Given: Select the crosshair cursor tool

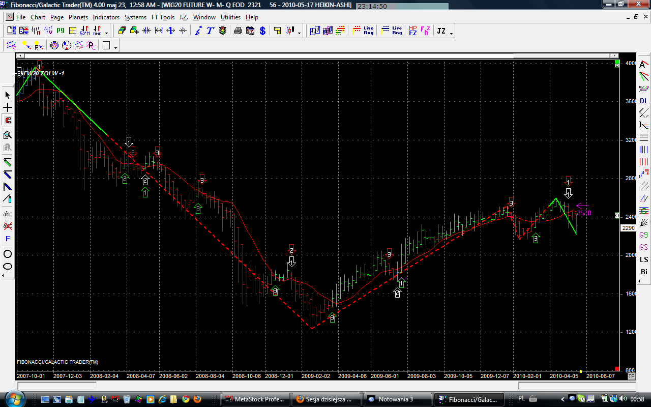Looking at the screenshot, I should 8,108.
